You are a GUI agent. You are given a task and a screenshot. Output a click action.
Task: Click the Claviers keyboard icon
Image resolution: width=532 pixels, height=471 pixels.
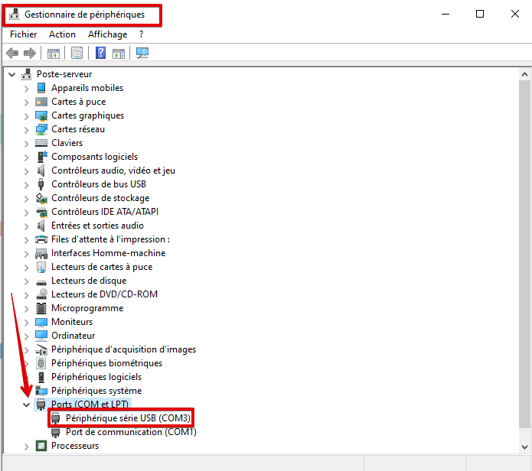click(41, 143)
